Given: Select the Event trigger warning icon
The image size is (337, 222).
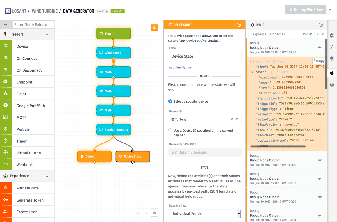Looking at the screenshot, I should coord(6,94).
